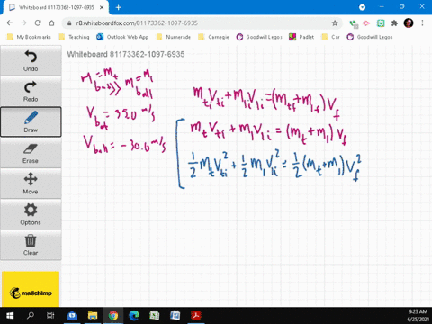Open the browser home page

52,23
